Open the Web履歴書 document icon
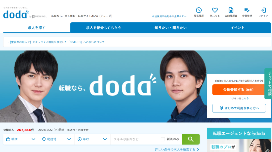The image size is (272, 152). (231, 10)
